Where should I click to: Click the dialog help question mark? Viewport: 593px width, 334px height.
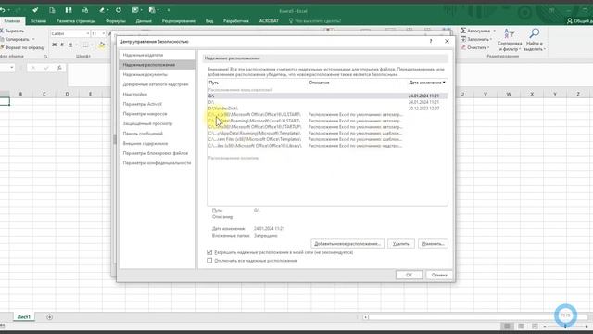pyautogui.click(x=431, y=41)
